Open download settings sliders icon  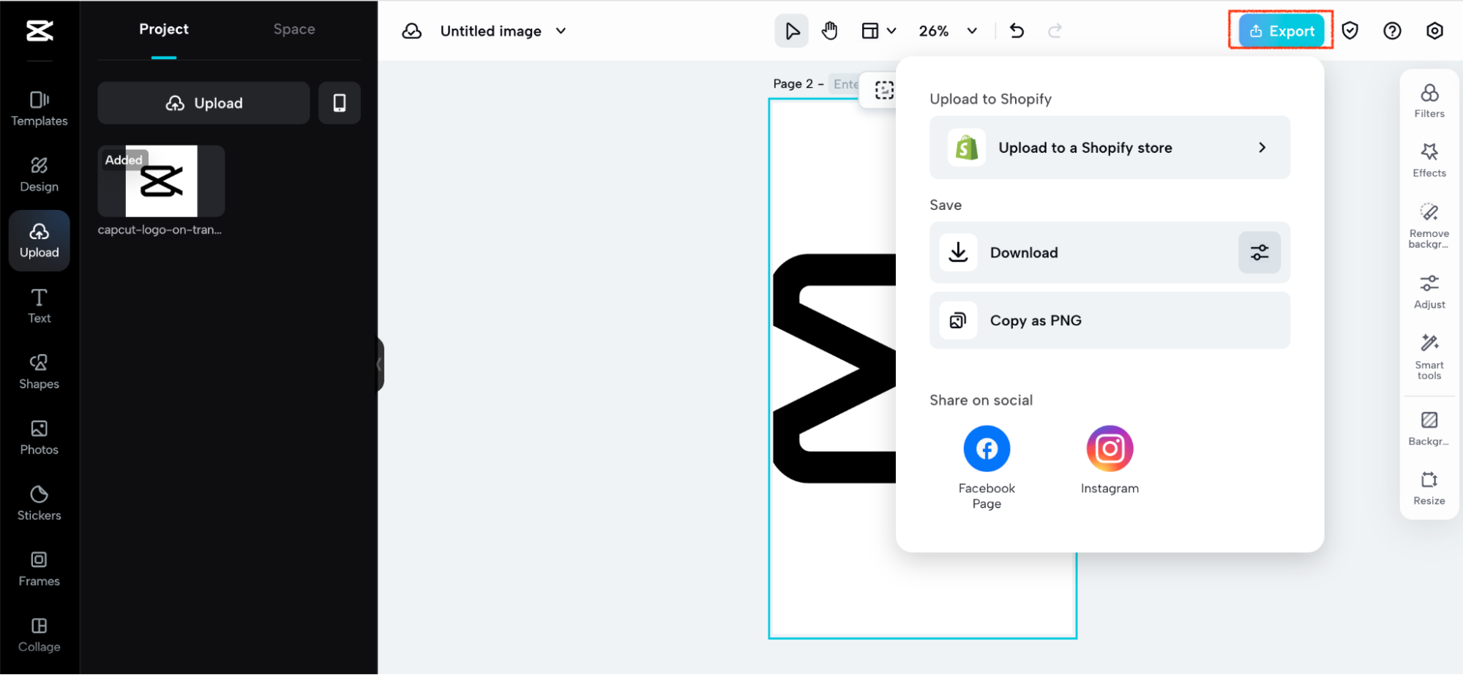(x=1260, y=252)
